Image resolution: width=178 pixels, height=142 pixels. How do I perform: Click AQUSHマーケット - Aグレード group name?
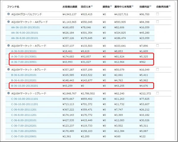29,46
